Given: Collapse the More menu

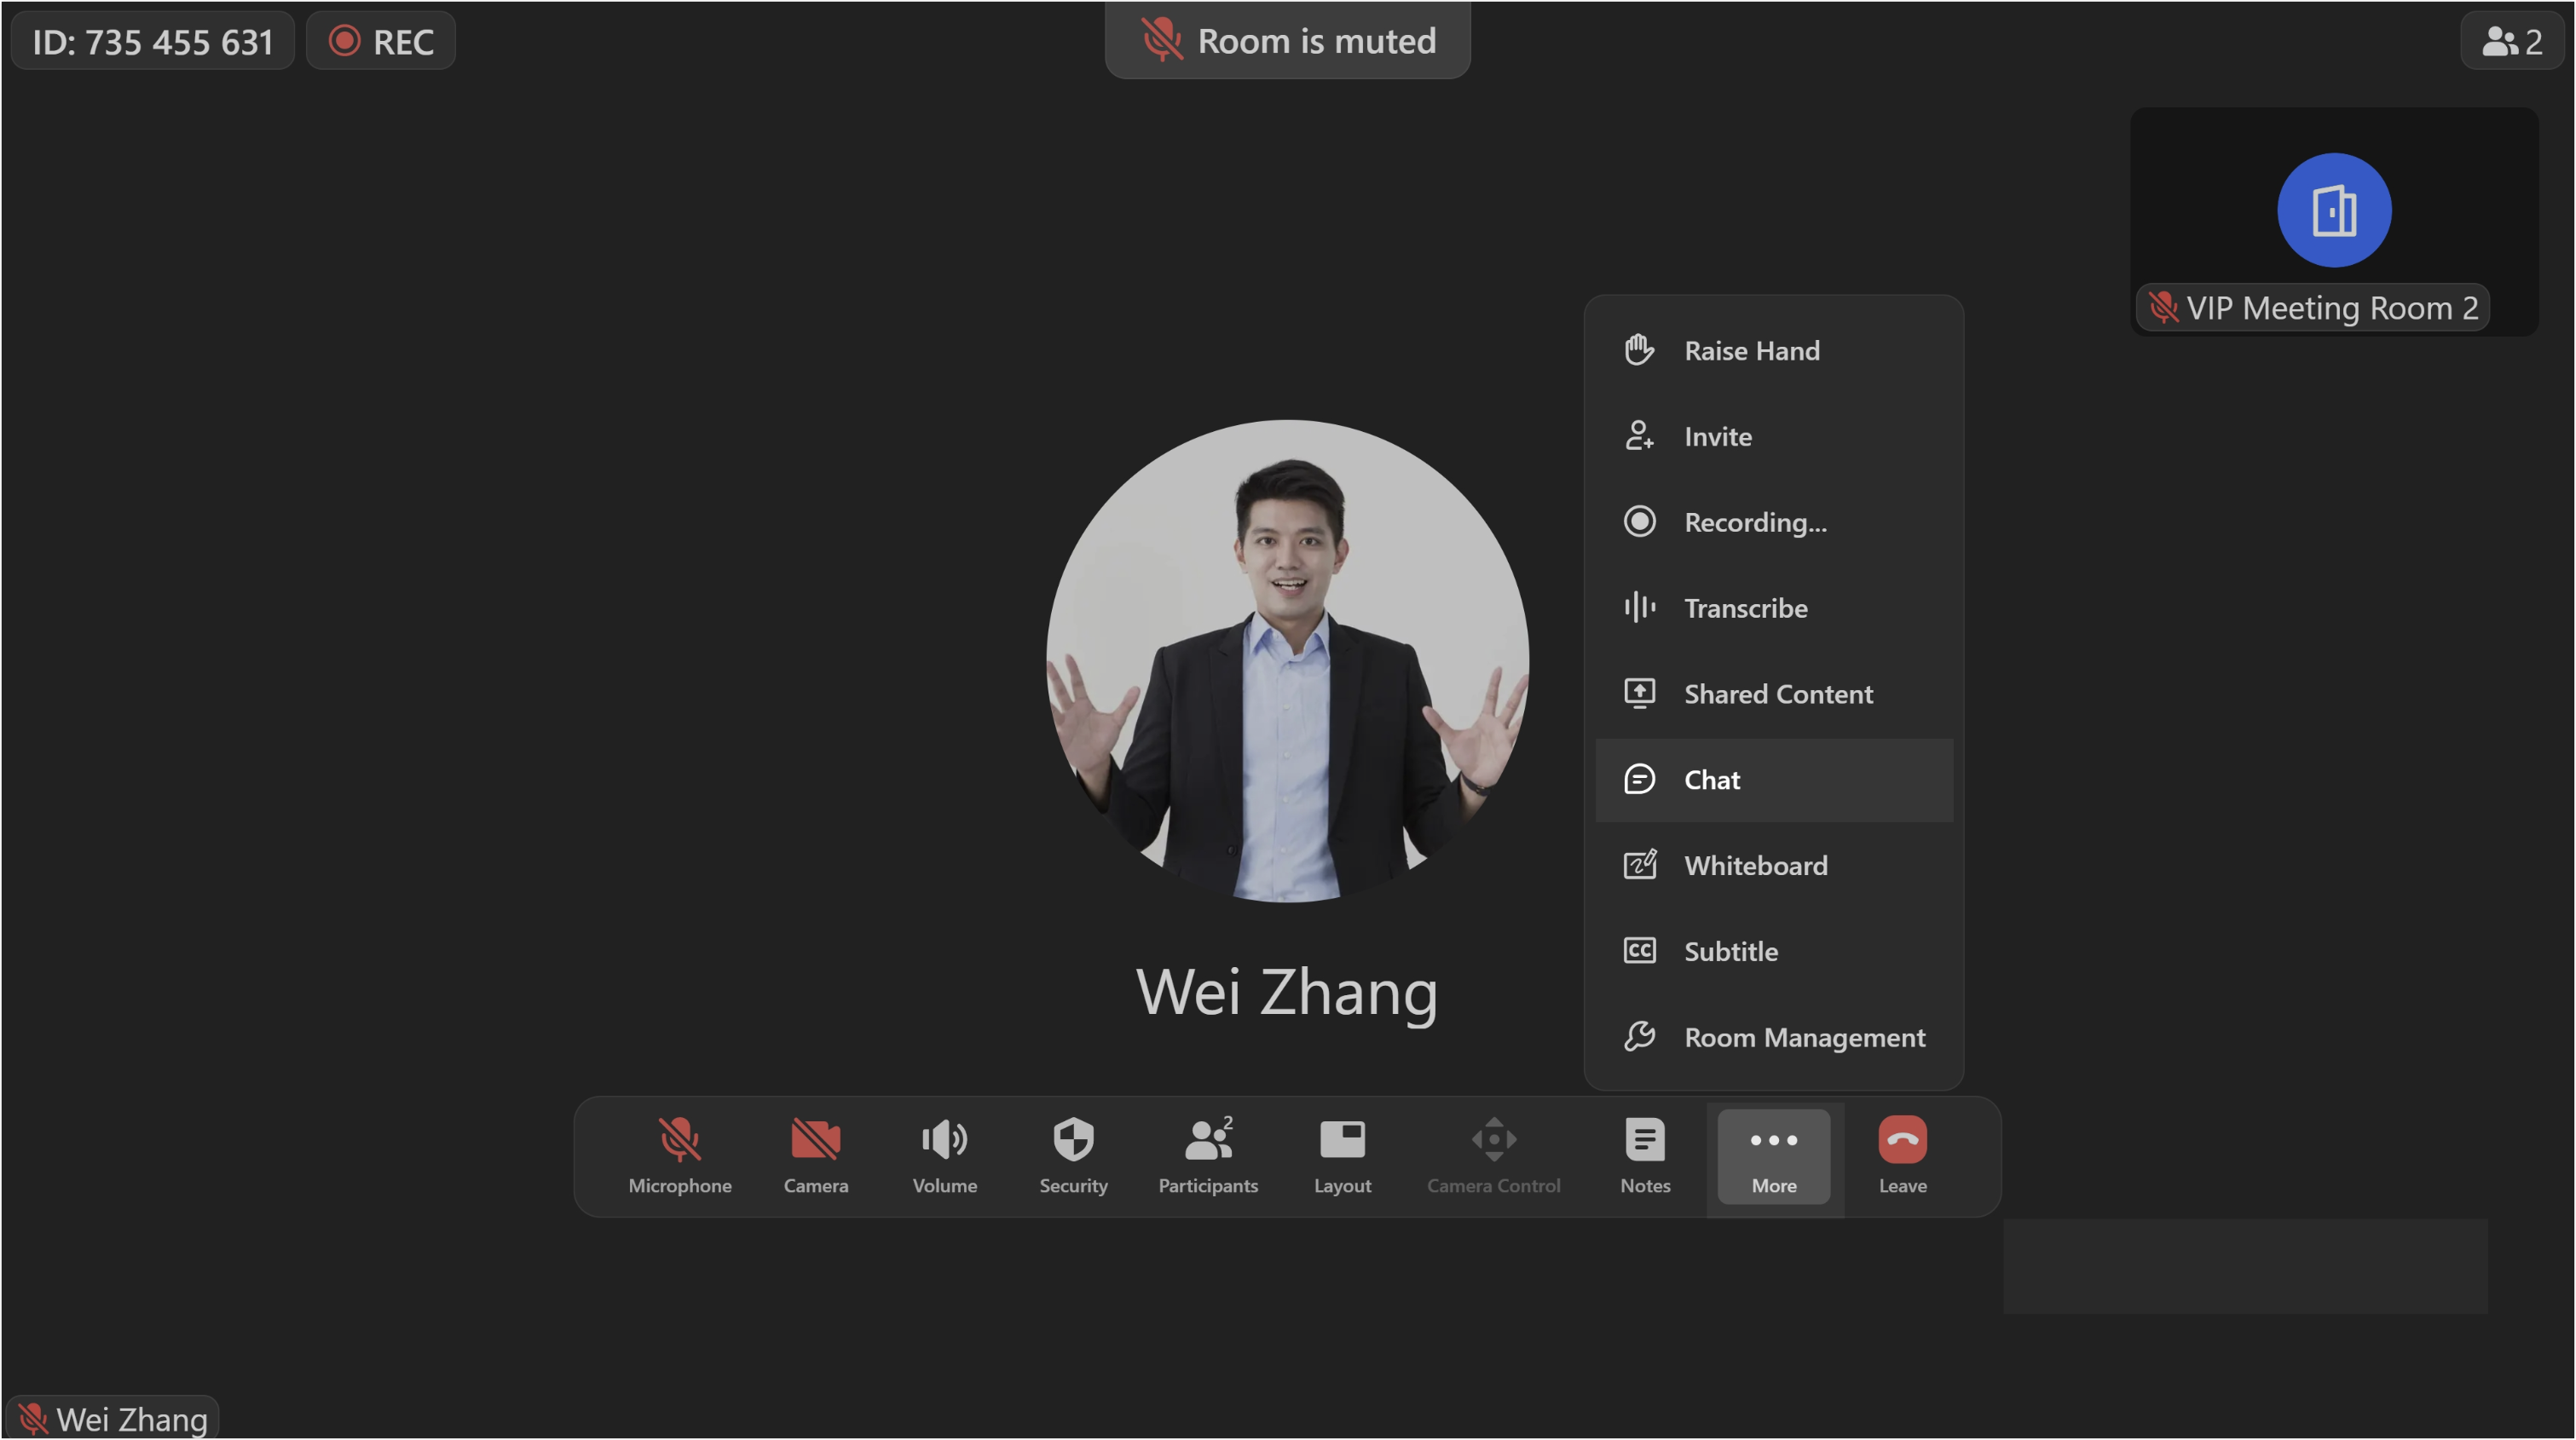Looking at the screenshot, I should tap(1774, 1156).
